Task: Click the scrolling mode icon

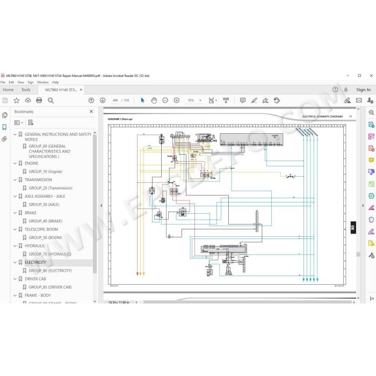Action: click(226, 100)
